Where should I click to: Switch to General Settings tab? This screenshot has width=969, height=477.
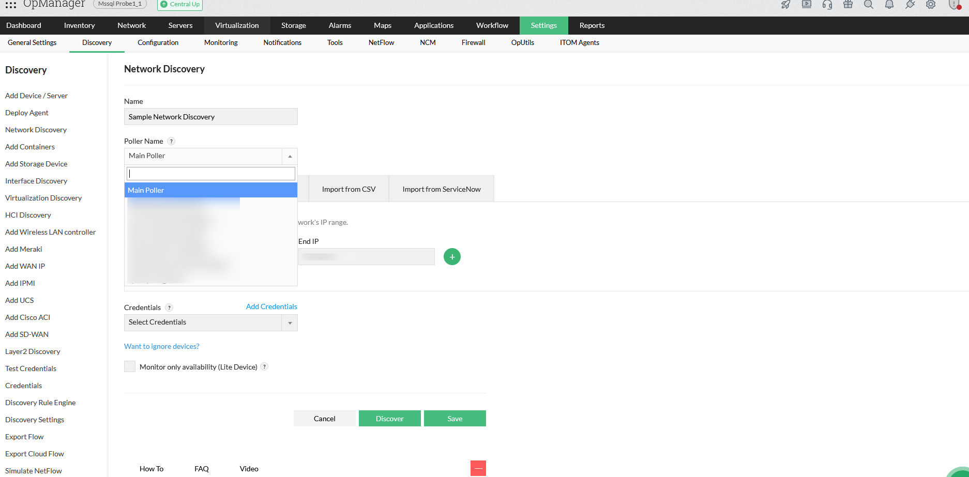[x=32, y=43]
